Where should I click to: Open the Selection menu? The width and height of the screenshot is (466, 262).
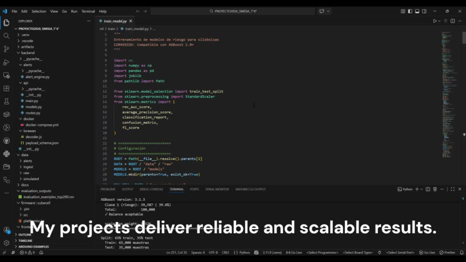(x=39, y=11)
